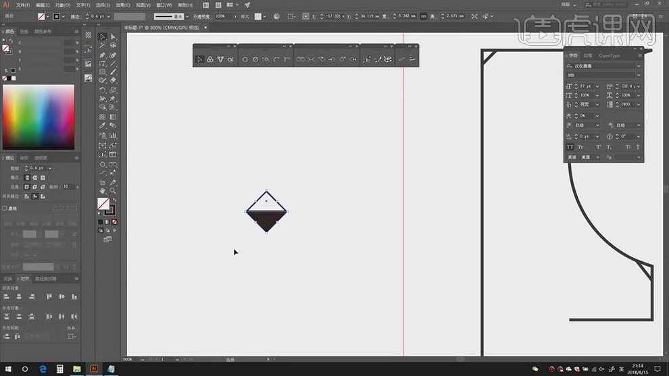Toggle the round cap stroke option
The height and width of the screenshot is (376, 669).
34,177
